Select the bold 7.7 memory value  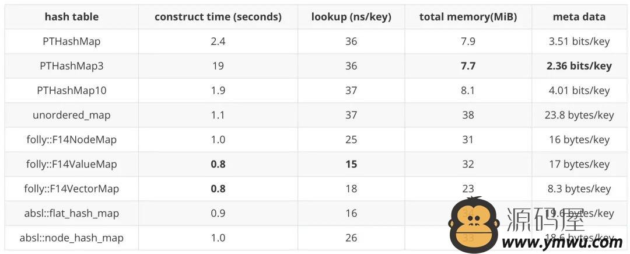[468, 66]
